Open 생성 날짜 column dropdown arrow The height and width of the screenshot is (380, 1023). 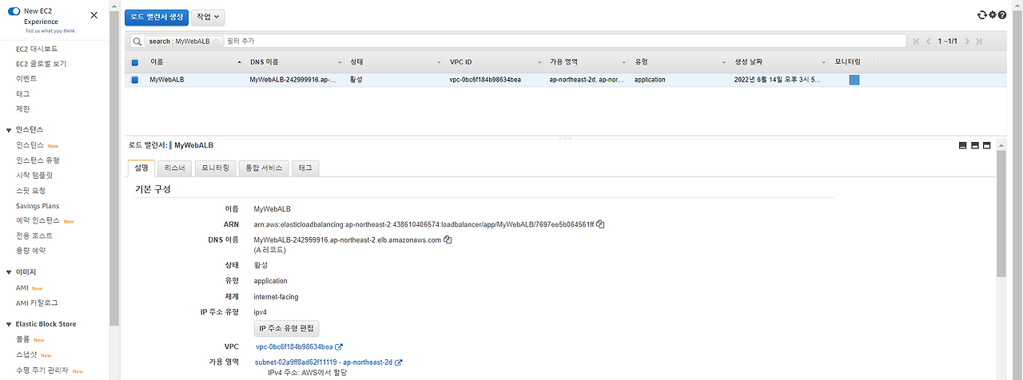822,62
